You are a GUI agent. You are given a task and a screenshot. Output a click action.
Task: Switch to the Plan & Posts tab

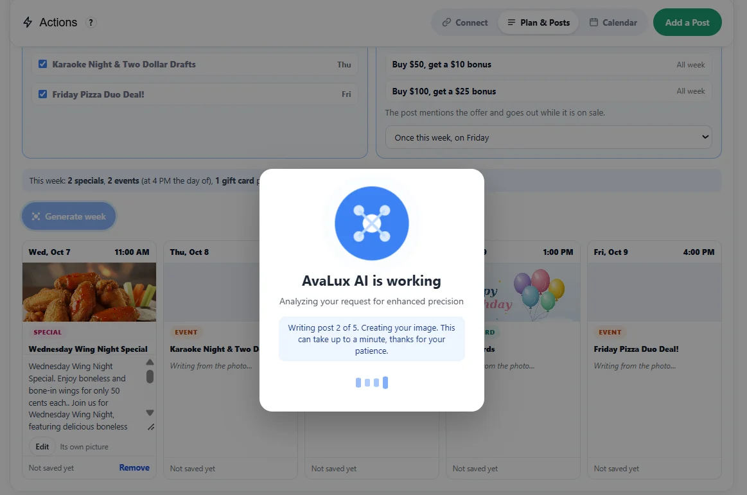pos(538,22)
